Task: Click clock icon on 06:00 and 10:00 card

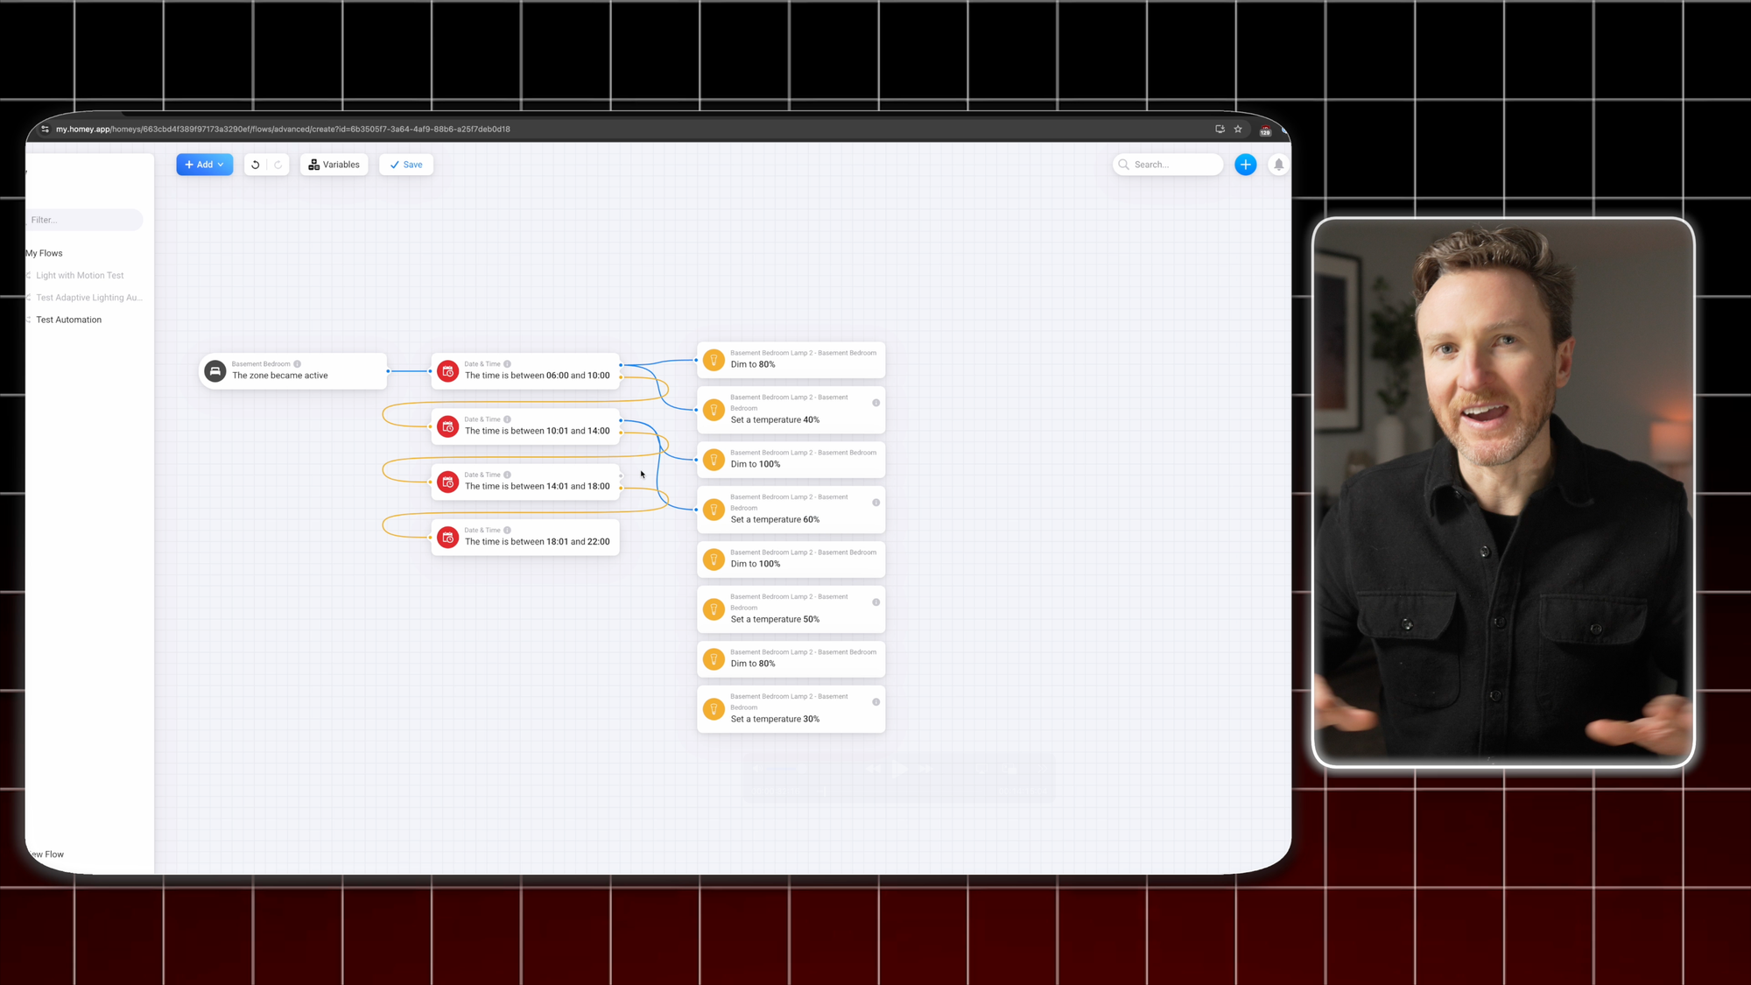Action: [x=447, y=370]
